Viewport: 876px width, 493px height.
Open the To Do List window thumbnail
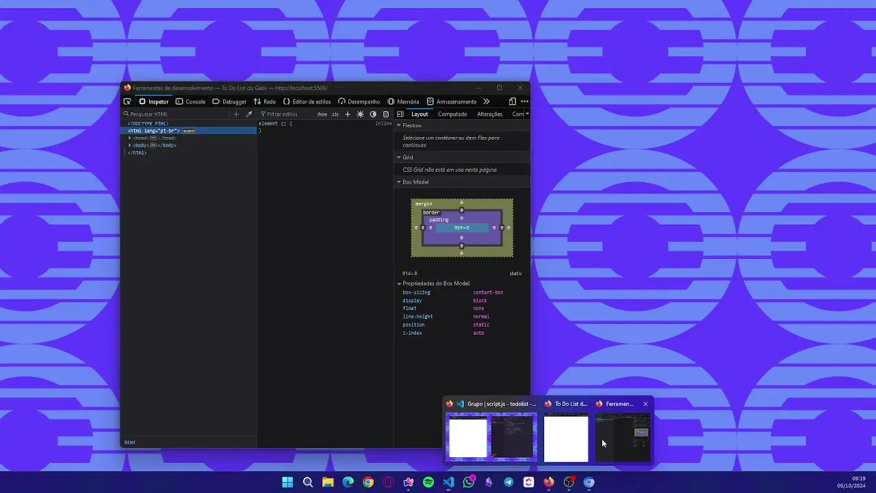(566, 438)
